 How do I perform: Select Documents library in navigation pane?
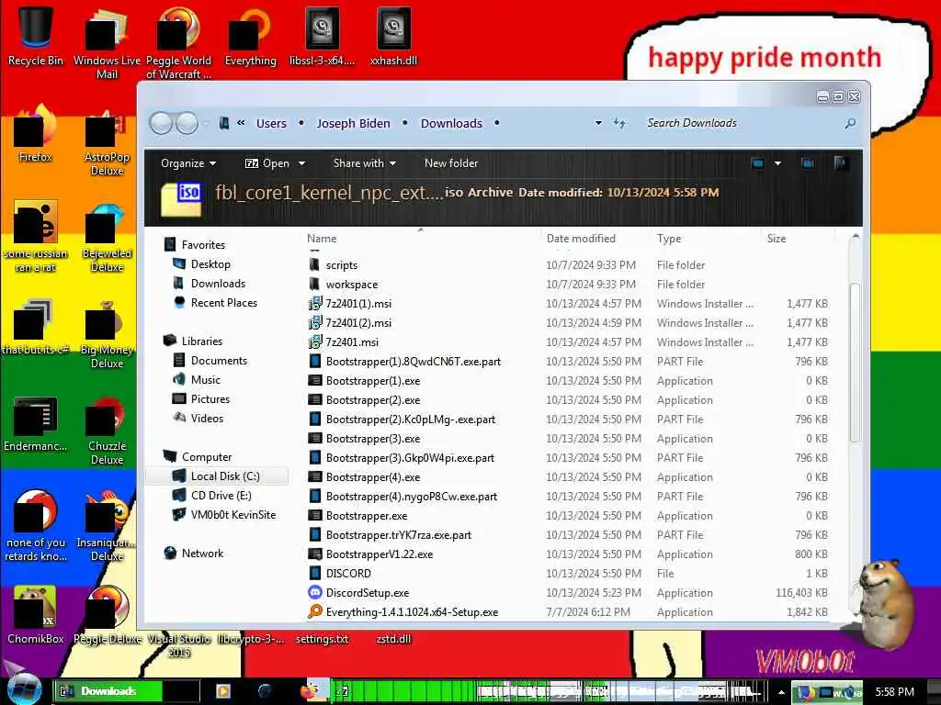[219, 360]
